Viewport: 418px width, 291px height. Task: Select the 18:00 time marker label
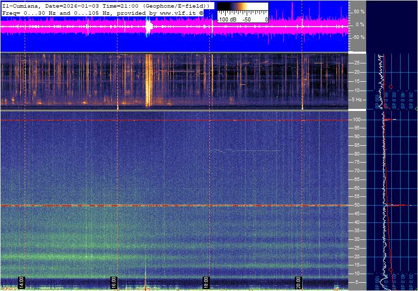pos(206,283)
